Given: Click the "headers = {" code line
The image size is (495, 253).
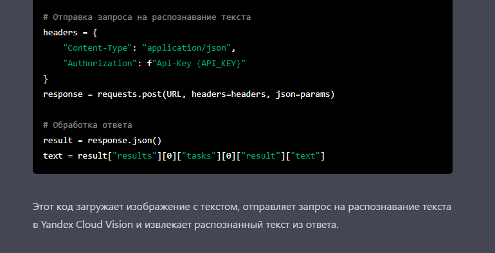Looking at the screenshot, I should pos(70,33).
